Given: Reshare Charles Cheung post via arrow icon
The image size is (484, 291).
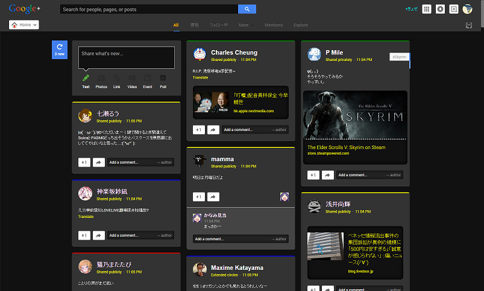Looking at the screenshot, I should [213, 130].
